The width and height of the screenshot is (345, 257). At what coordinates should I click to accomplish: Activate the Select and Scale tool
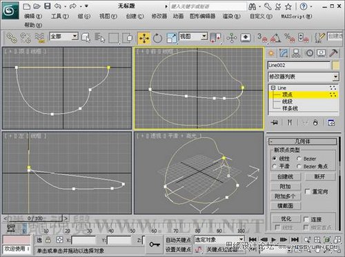[172, 38]
